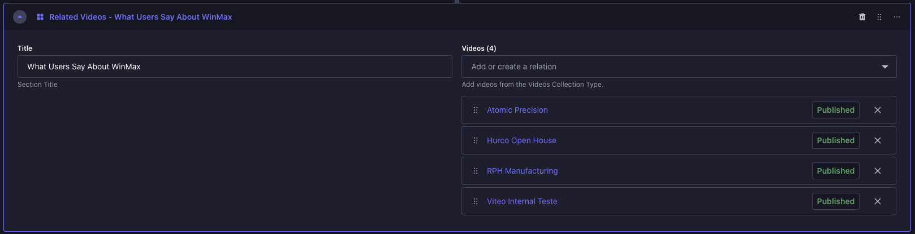Screen dimensions: 915x234
Task: Open the component more options menu
Action: click(897, 17)
